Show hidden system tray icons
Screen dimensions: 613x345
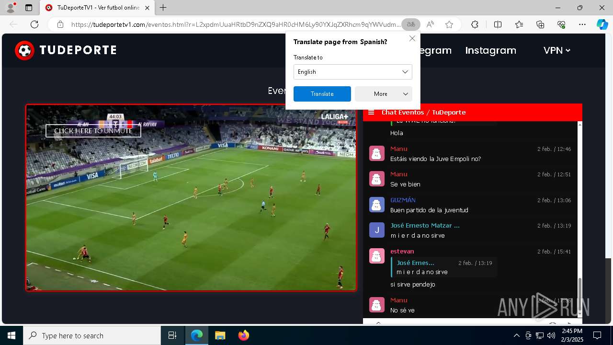516,335
